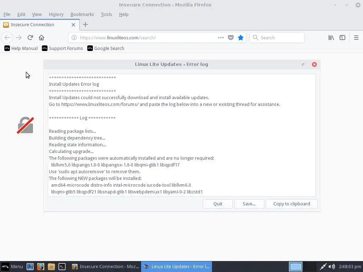Show the Firefox sidebars
The height and width of the screenshot is (272, 363).
pos(342,38)
